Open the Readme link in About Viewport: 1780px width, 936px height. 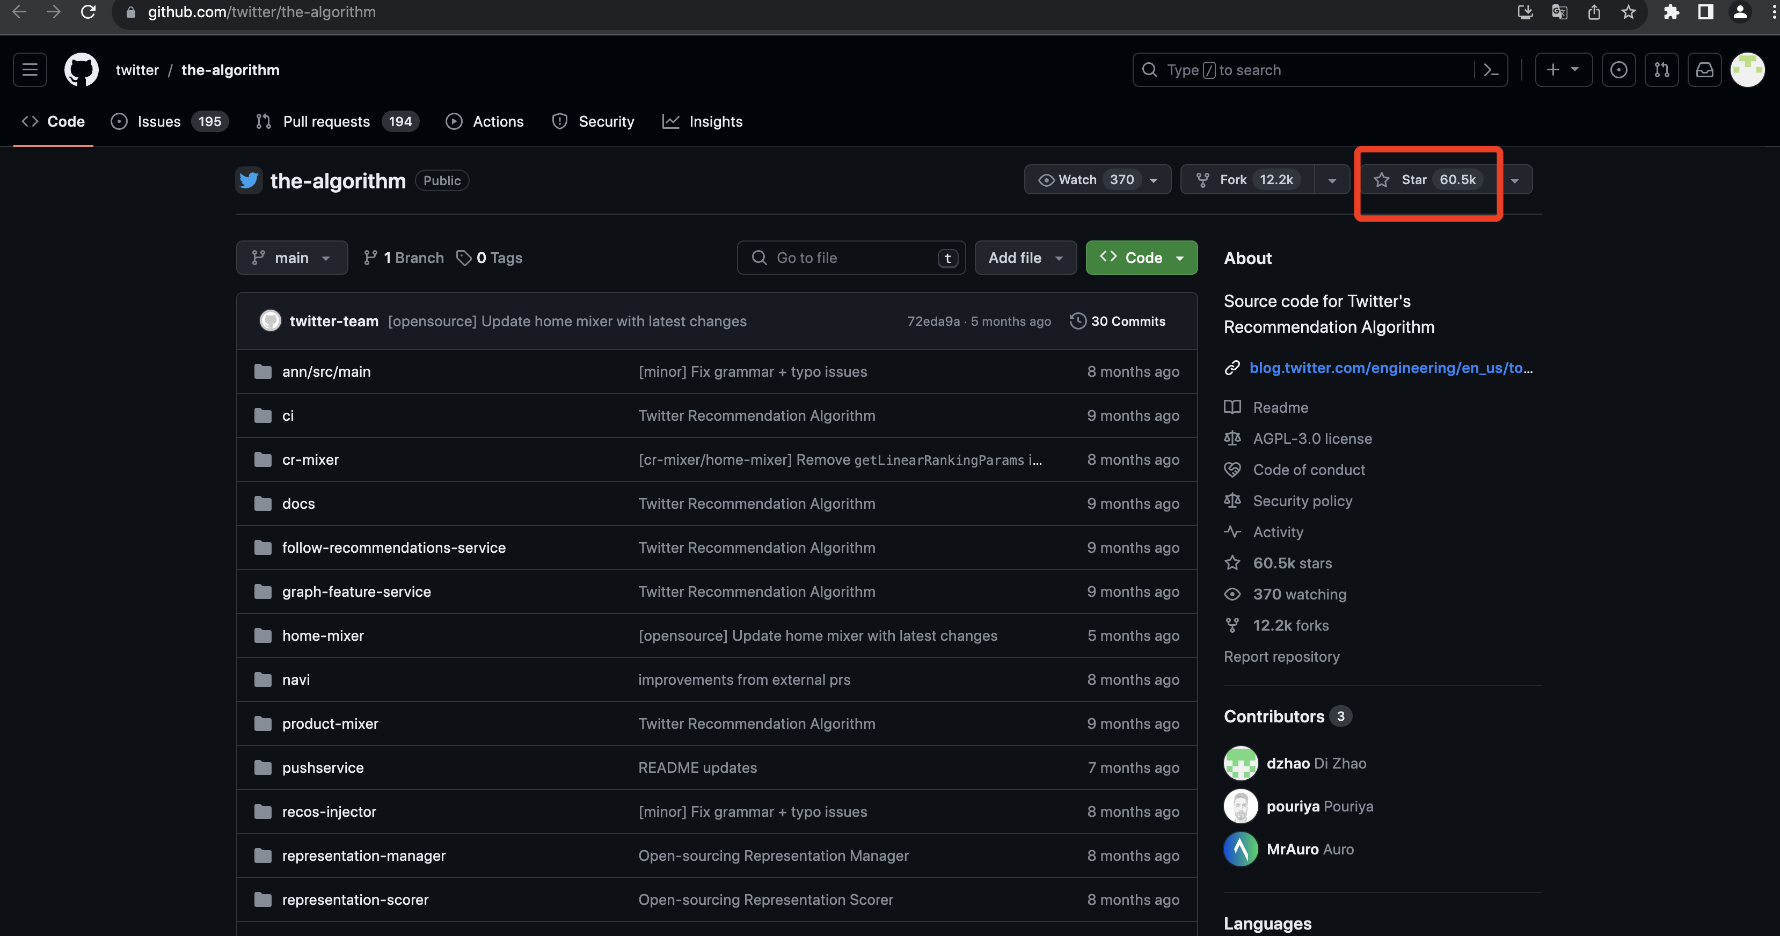tap(1280, 407)
